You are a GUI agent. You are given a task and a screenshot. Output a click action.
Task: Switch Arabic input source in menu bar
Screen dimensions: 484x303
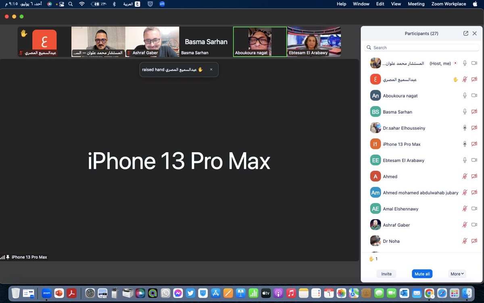(138, 4)
